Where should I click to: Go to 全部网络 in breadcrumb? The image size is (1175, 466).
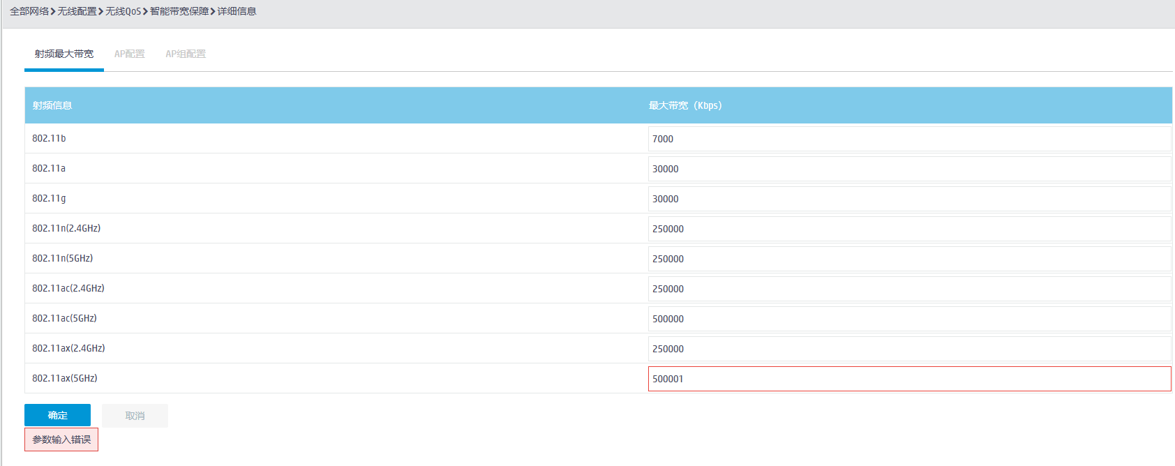click(29, 11)
